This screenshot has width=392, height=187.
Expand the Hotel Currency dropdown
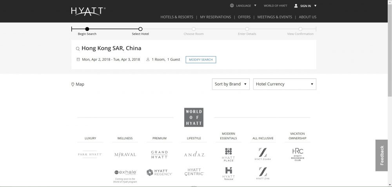pyautogui.click(x=285, y=84)
